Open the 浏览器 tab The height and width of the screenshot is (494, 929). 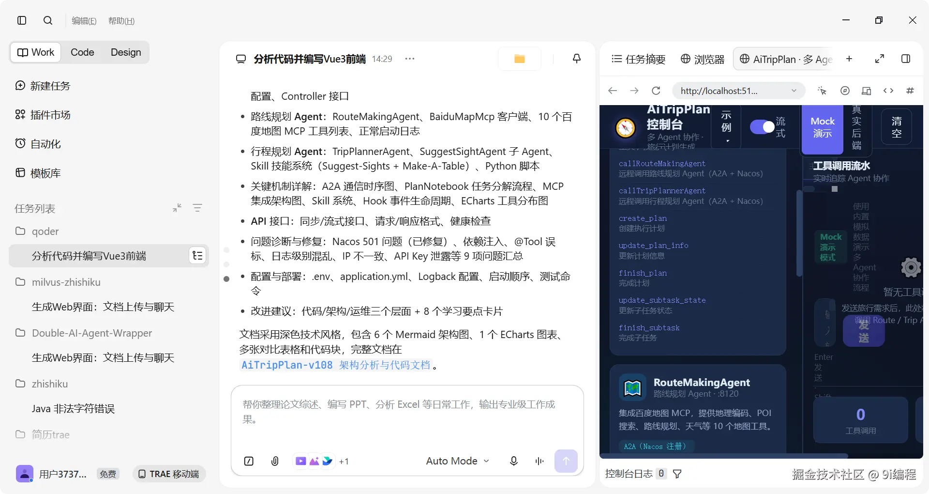[703, 59]
